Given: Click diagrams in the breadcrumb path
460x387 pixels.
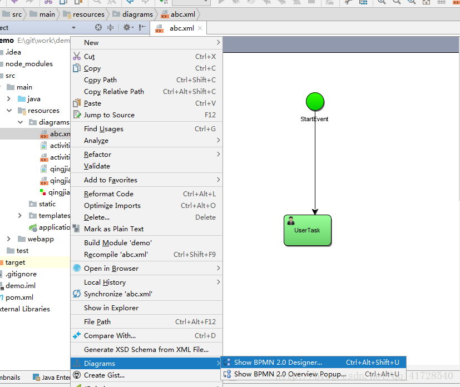Looking at the screenshot, I should tap(137, 14).
